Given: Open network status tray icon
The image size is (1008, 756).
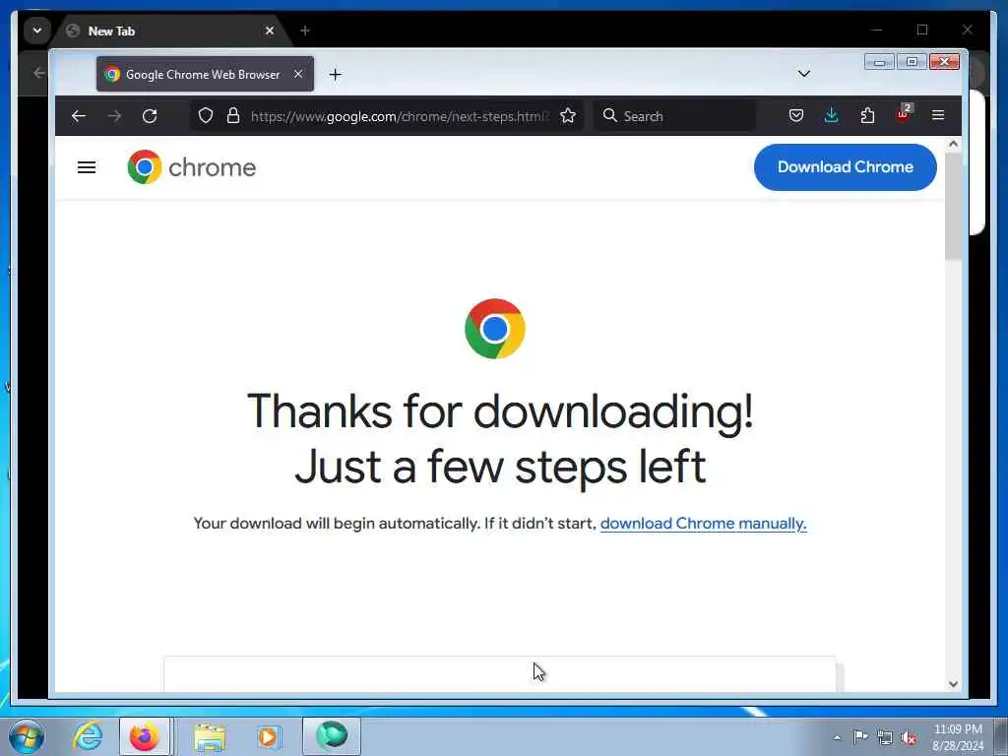Looking at the screenshot, I should pos(885,737).
